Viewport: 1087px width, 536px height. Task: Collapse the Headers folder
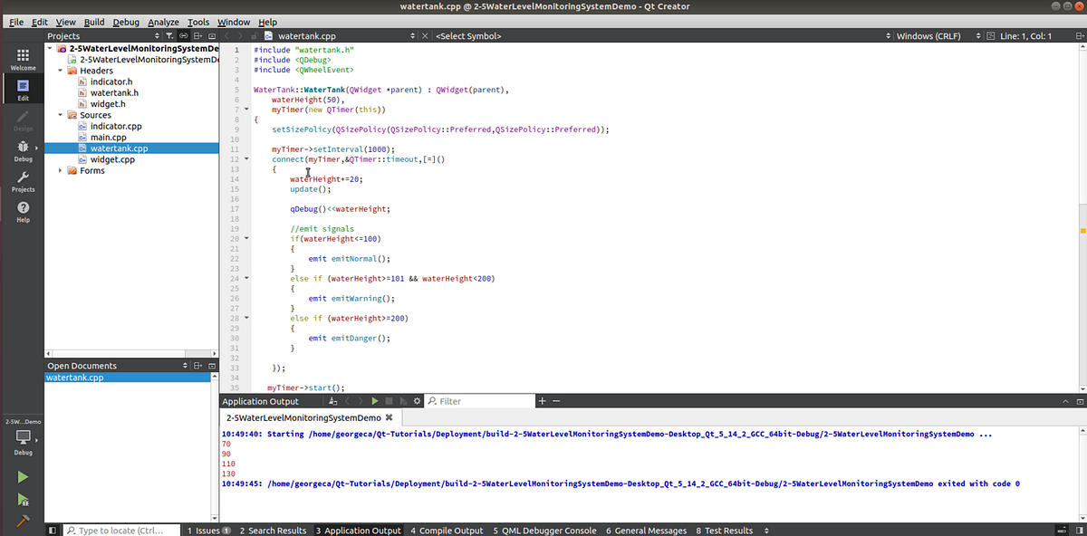tap(60, 70)
